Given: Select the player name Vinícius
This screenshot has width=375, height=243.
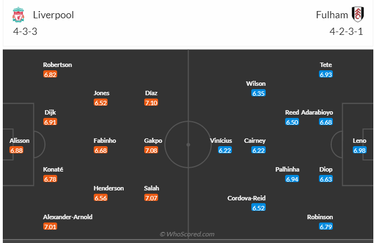Looking at the screenshot, I should (x=221, y=141).
